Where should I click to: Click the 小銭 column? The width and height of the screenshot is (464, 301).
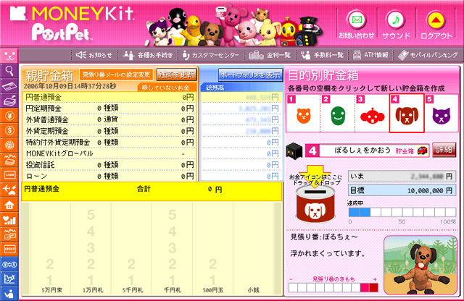click(253, 248)
